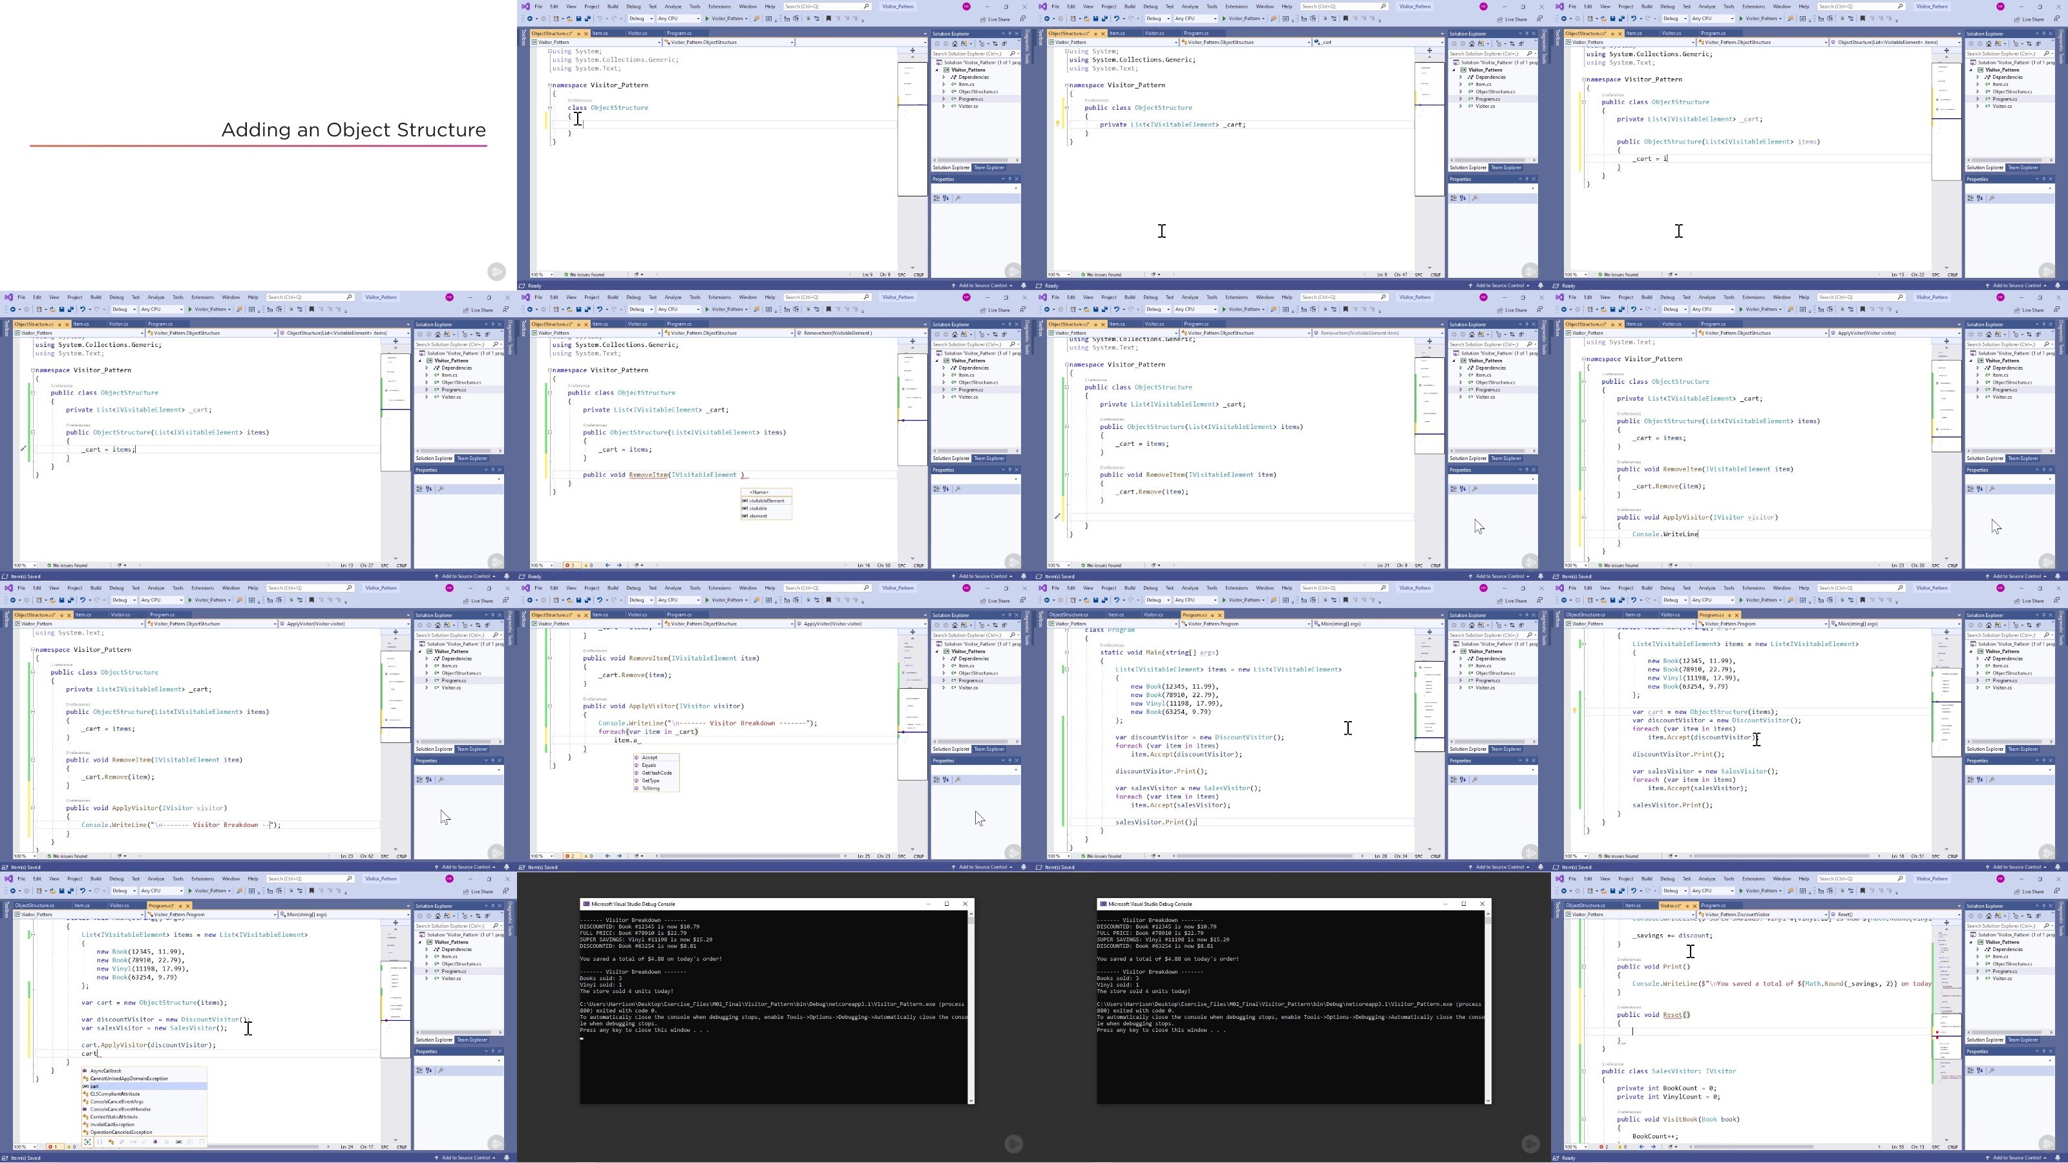Click Pending Changes Filter icon in Ch: 22 frame
Viewport: 2068px width, 1163px height.
[2016, 44]
